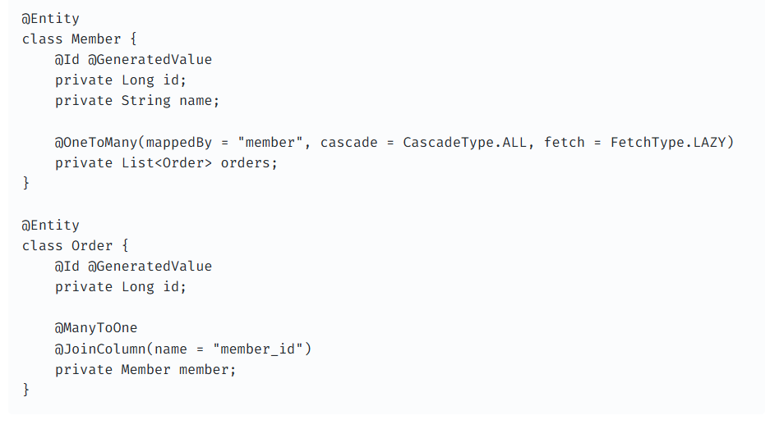The image size is (770, 429).
Task: Click the second @Entity annotation
Action: coord(50,225)
